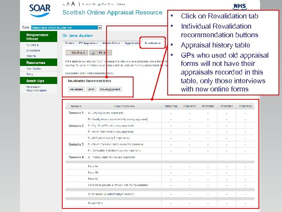Click the Form 5C row
The width and height of the screenshot is (282, 212).
160,179
